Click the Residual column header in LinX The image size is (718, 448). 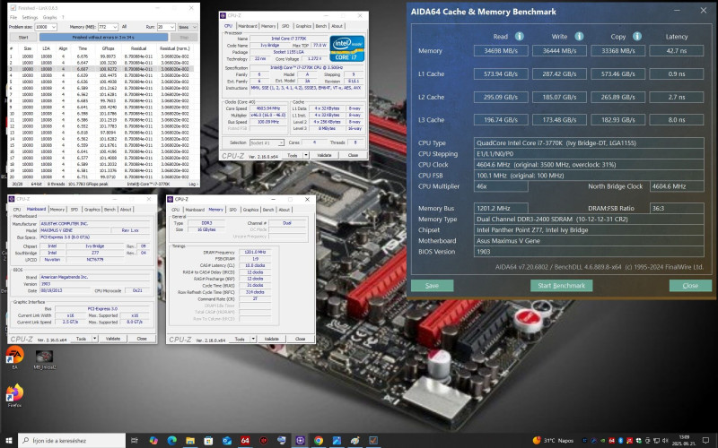138,48
